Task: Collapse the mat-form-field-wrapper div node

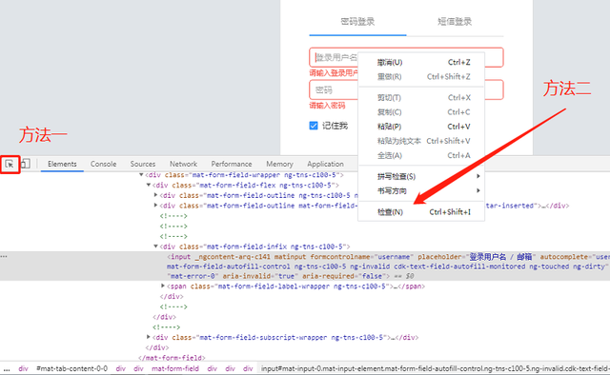Action: [141, 175]
